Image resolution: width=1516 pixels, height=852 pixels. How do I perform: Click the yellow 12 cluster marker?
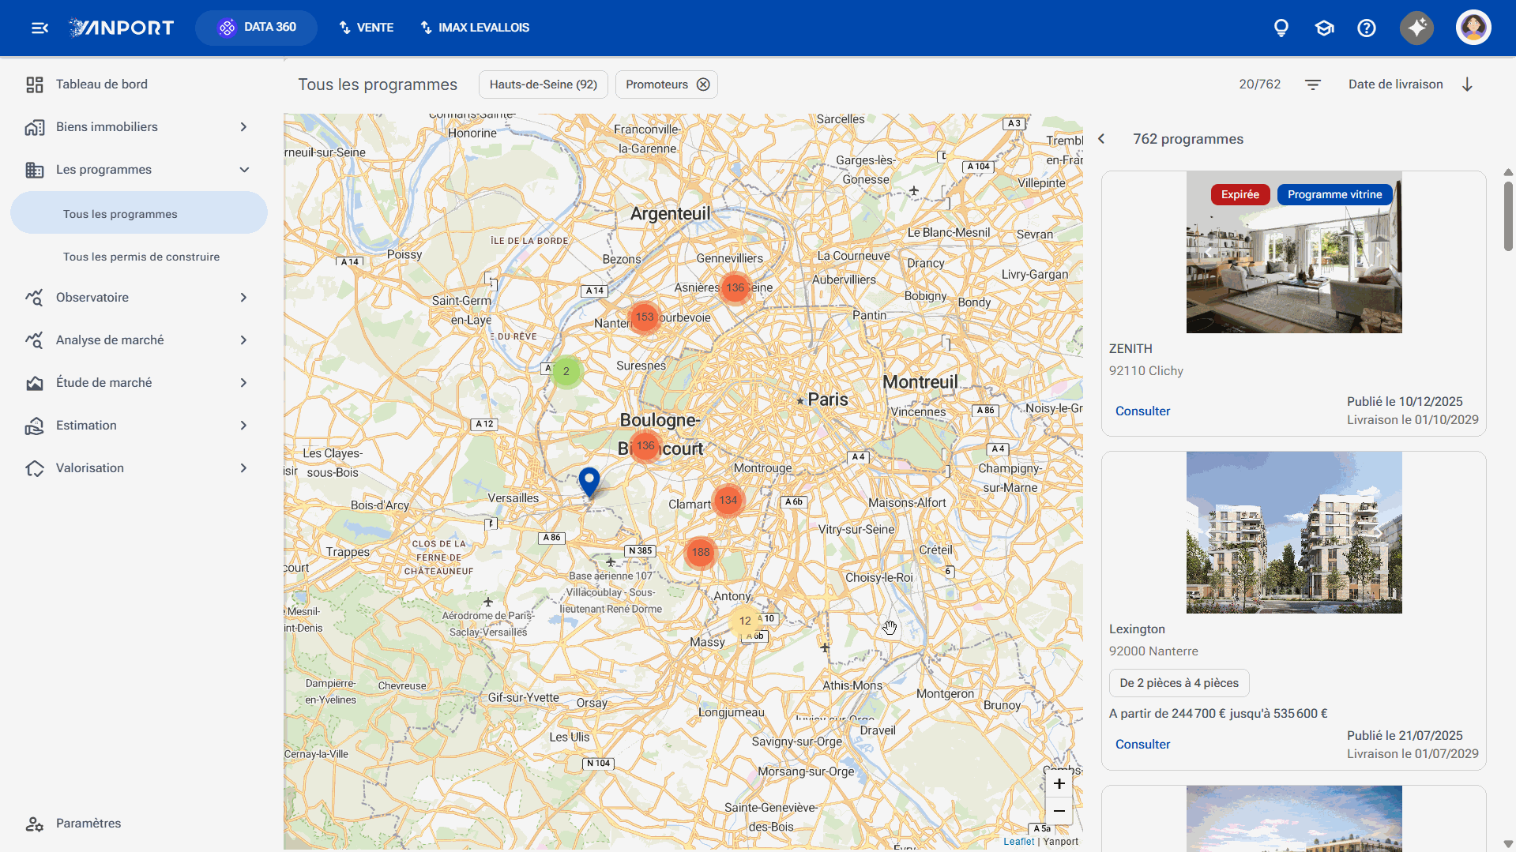point(745,621)
